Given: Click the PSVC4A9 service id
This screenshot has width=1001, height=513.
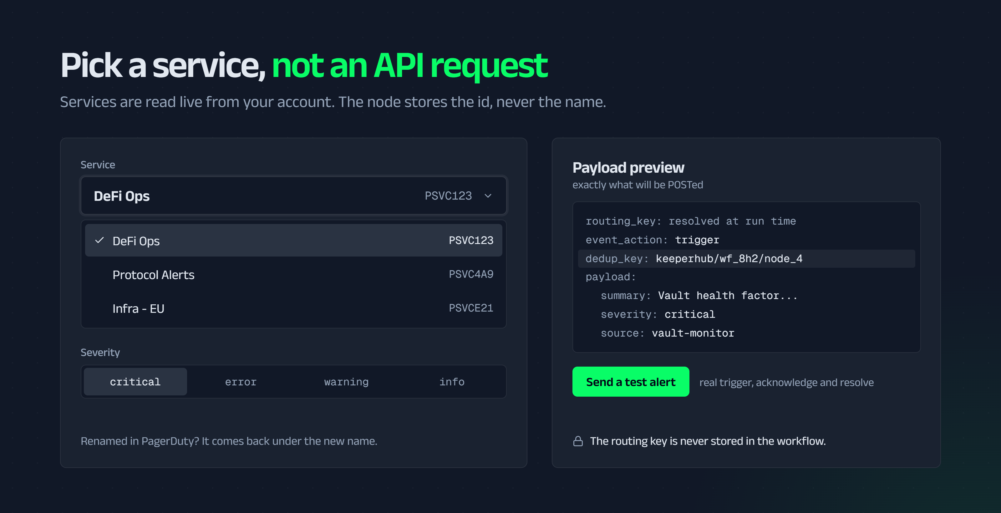Looking at the screenshot, I should [471, 274].
